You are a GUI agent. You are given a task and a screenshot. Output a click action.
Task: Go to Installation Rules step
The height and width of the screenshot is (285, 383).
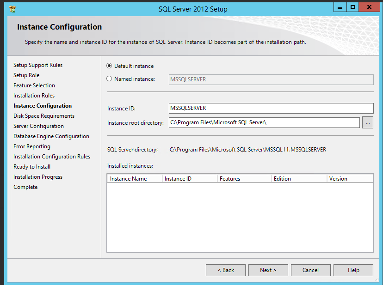pos(34,96)
